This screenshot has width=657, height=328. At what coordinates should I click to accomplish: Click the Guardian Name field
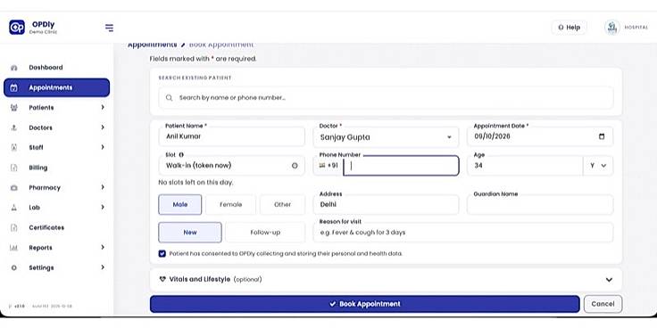[x=540, y=205]
